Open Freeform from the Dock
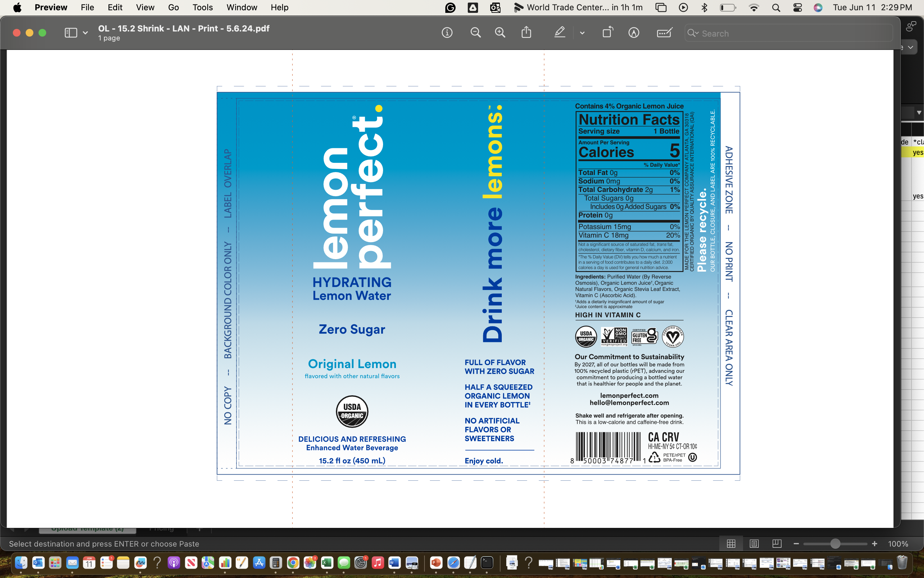The width and height of the screenshot is (924, 578). click(x=140, y=563)
